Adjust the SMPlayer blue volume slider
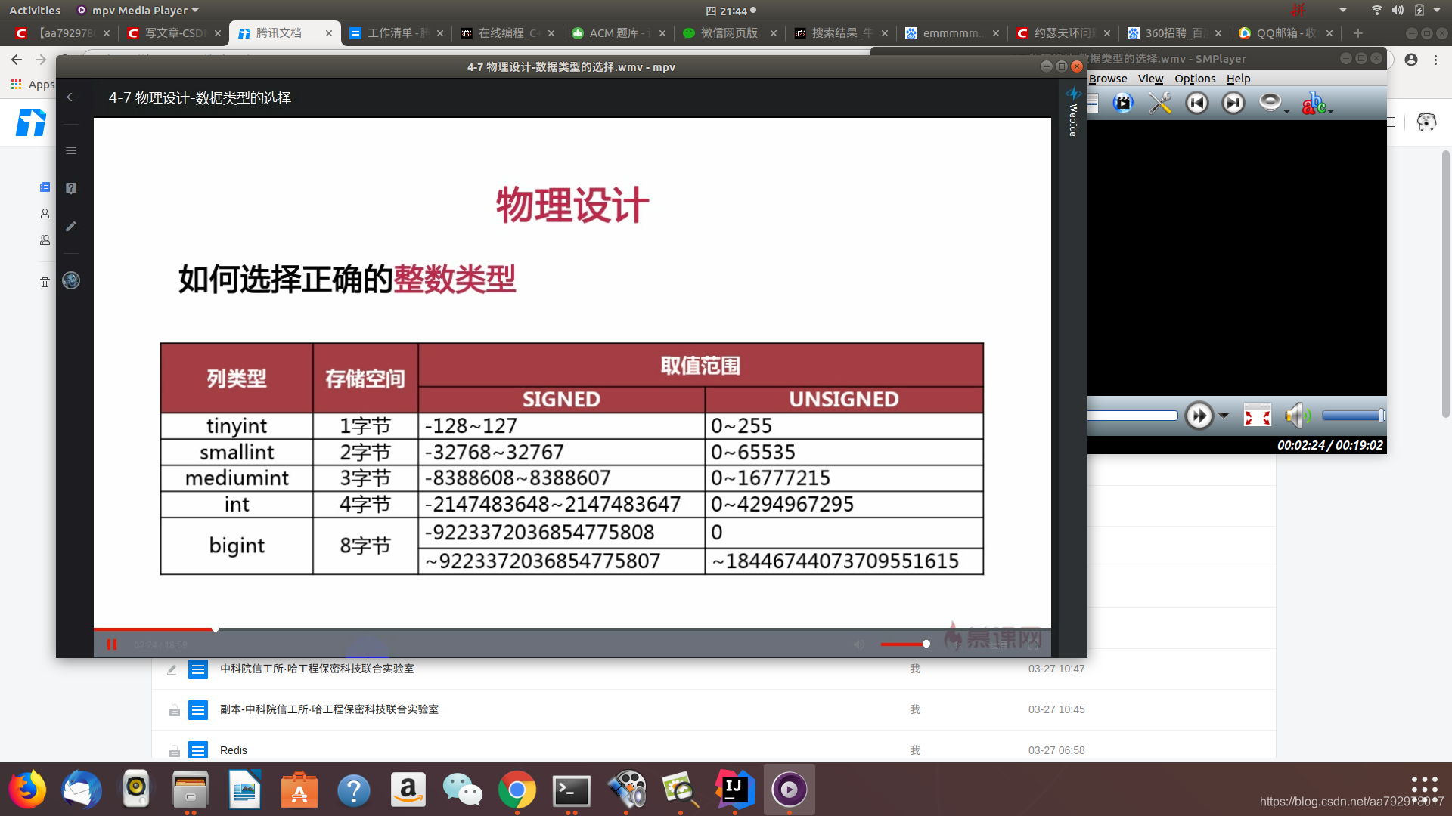This screenshot has width=1452, height=816. [1352, 416]
